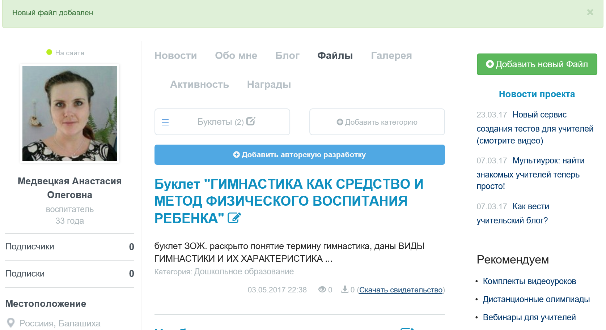Click the 'Добавить категорию' button

pyautogui.click(x=377, y=122)
